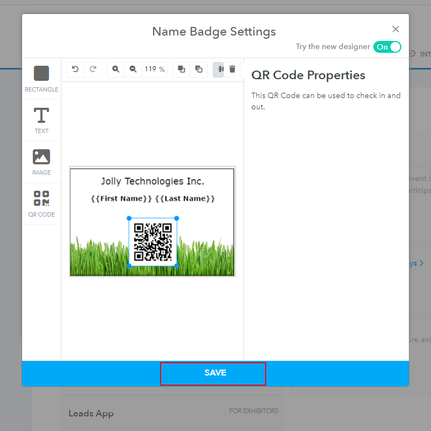
Task: Add a Text element
Action: [41, 120]
